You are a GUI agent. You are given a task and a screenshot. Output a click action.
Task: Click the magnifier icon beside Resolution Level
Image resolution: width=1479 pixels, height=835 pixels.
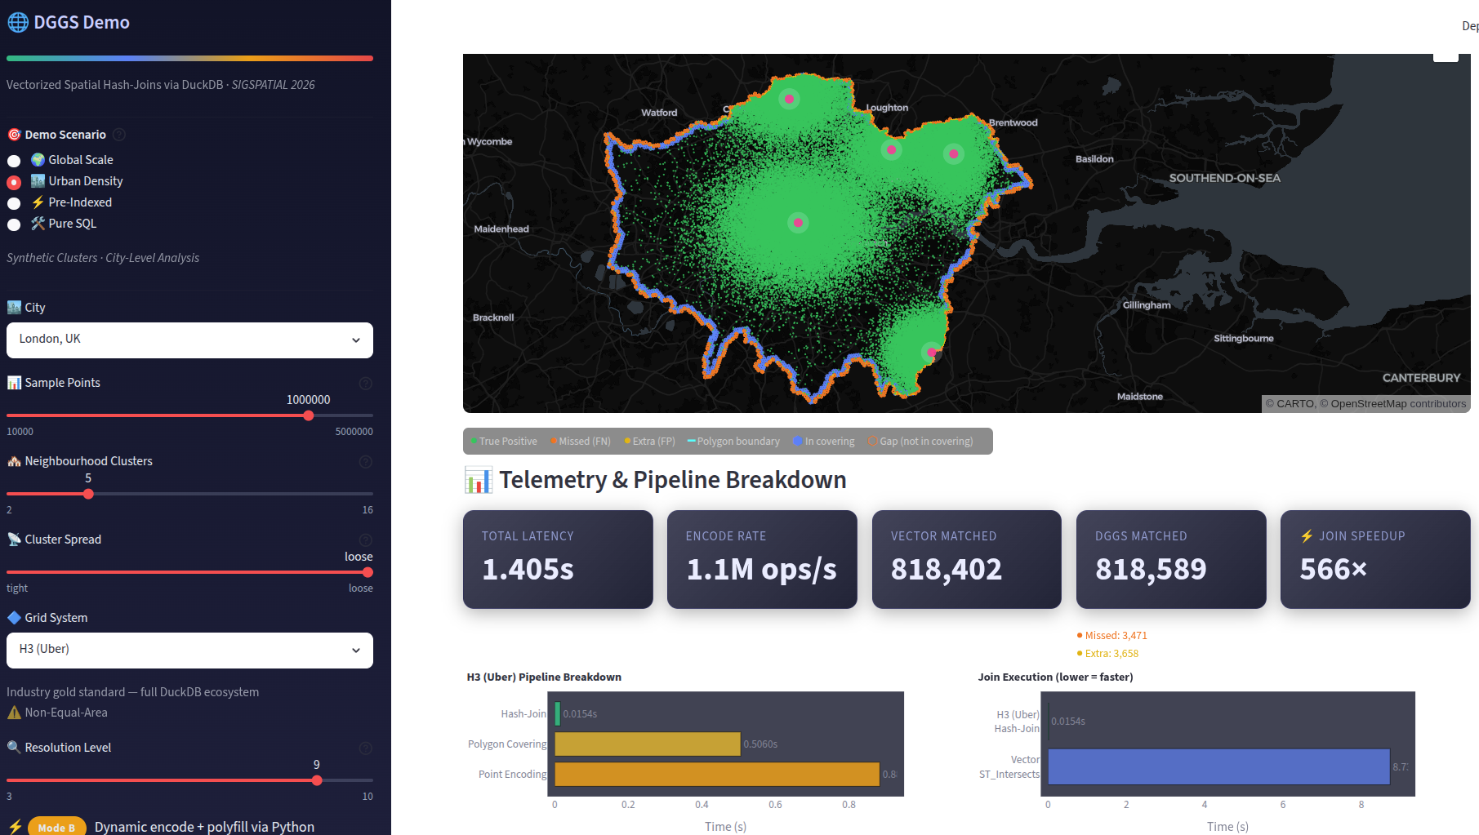(x=14, y=748)
